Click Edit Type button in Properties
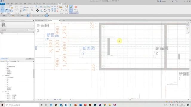 [30, 30]
